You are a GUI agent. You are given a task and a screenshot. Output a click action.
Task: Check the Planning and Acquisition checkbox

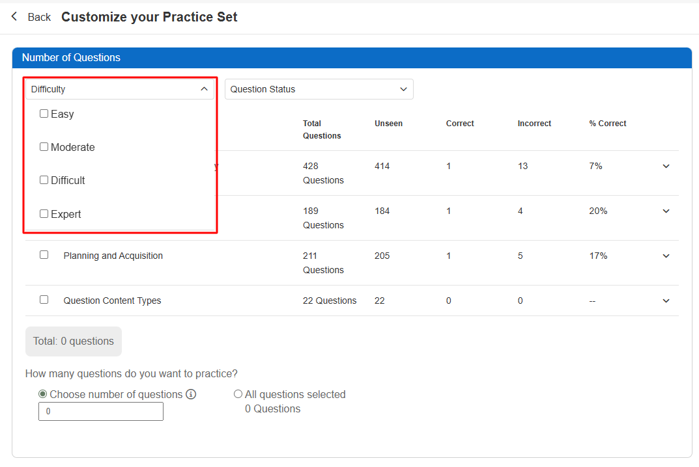coord(44,255)
